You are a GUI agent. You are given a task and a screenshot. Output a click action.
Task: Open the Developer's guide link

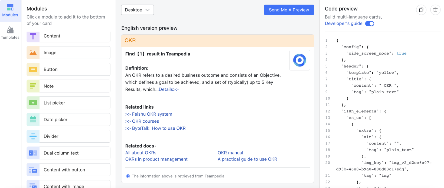(343, 23)
